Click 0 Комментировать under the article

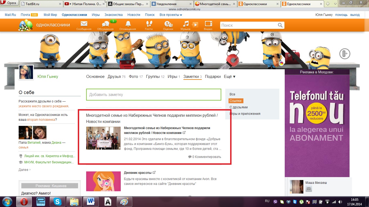point(205,157)
